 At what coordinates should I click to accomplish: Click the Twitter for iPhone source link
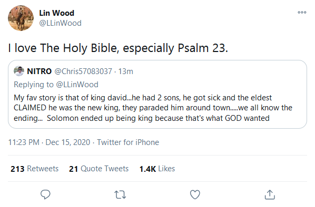(128, 142)
